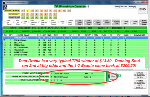Click Show Summary Bets button
The height and width of the screenshot is (97, 150).
point(140,75)
